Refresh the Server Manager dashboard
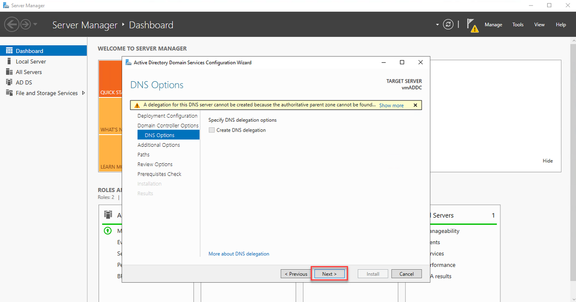This screenshot has height=302, width=576. click(x=448, y=24)
